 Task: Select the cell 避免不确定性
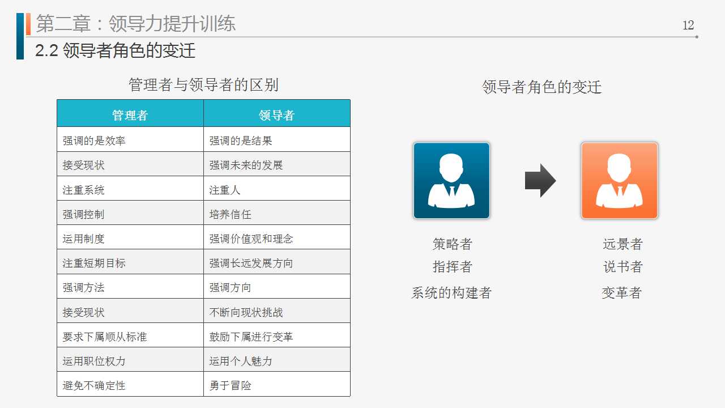130,384
